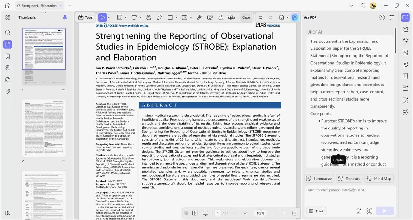Select page 2 thumbnail
Viewport: 413px width, 220px height.
[x=44, y=128]
